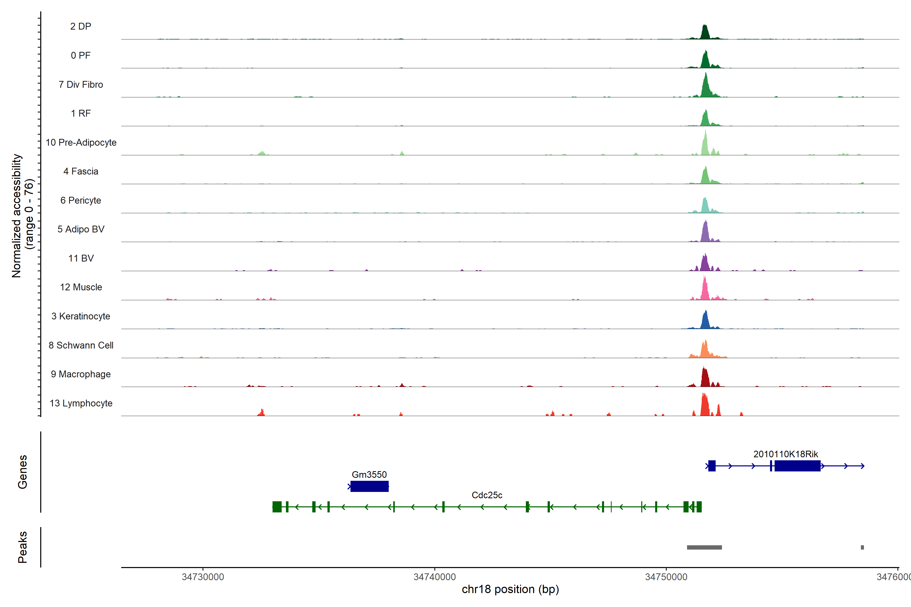Click the 8 Schwann Cell label
Image resolution: width=911 pixels, height=607 pixels.
click(81, 345)
